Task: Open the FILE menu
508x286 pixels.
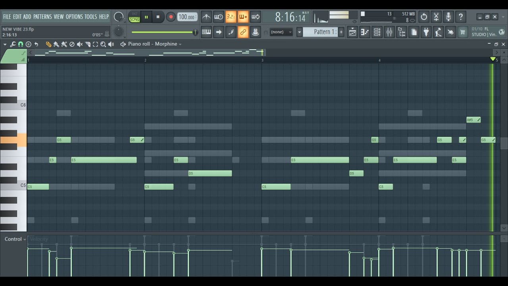Action: (x=7, y=17)
